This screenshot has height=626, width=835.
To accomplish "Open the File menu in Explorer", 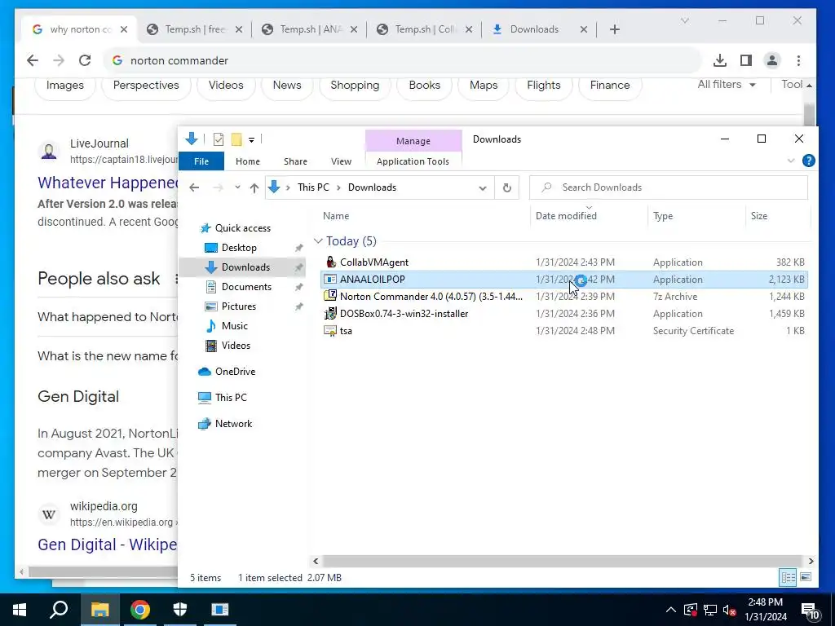I will 201,161.
